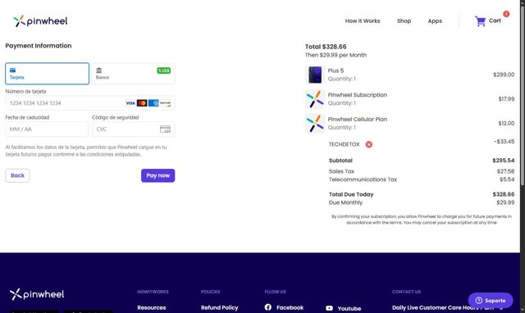Open the Soporte help widget

click(491, 300)
